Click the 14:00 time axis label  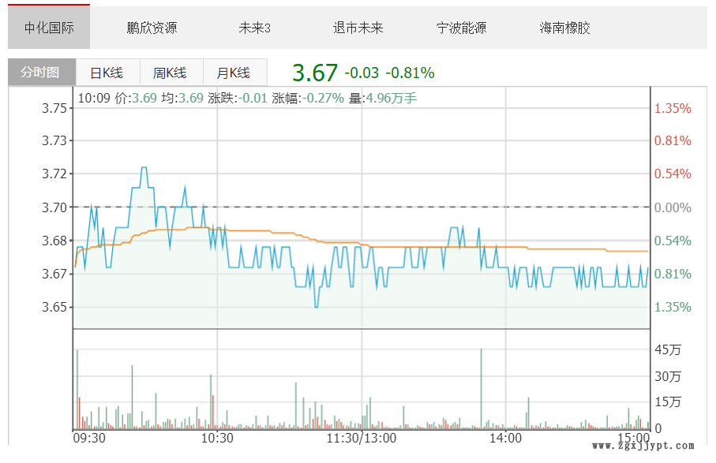point(505,439)
